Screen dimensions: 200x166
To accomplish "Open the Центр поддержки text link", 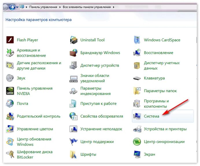I will [x=97, y=142].
